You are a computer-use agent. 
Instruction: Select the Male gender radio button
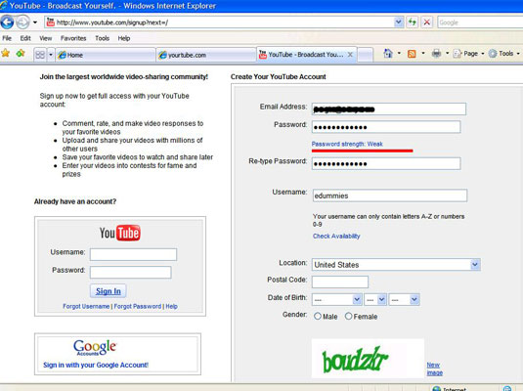point(317,317)
